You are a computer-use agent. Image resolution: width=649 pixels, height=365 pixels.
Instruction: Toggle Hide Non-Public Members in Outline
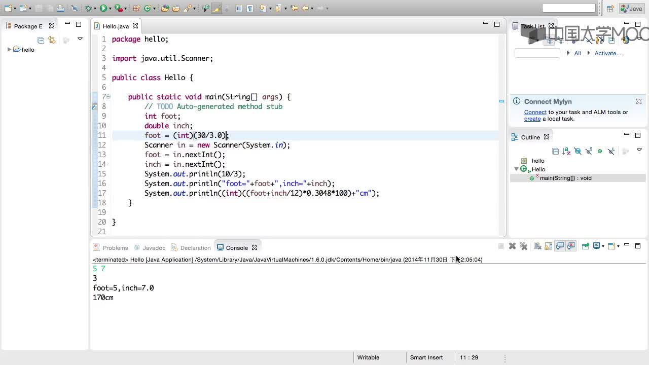[600, 151]
